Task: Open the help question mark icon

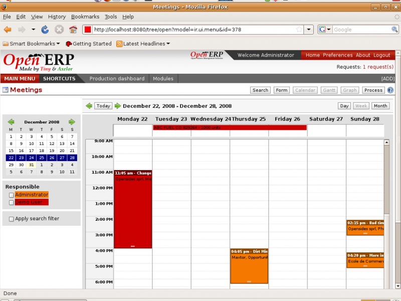Action: 390,90
